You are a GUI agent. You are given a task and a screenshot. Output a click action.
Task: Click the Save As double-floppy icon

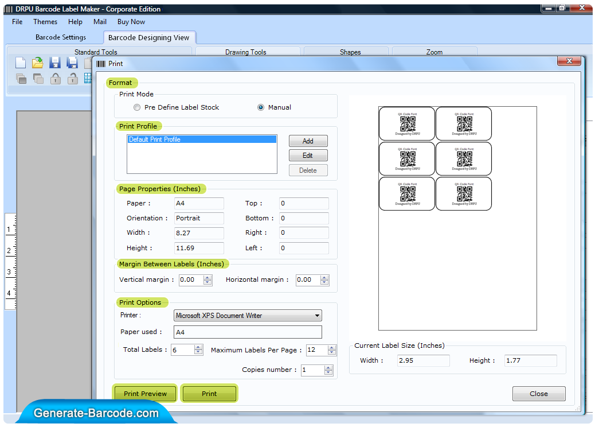72,63
